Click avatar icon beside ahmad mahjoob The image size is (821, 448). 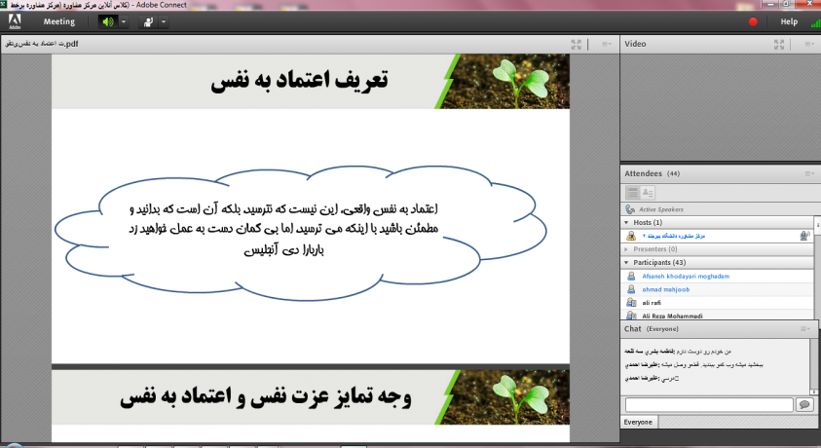[631, 289]
